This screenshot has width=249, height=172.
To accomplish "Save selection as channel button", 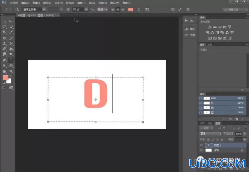I will coord(230,119).
